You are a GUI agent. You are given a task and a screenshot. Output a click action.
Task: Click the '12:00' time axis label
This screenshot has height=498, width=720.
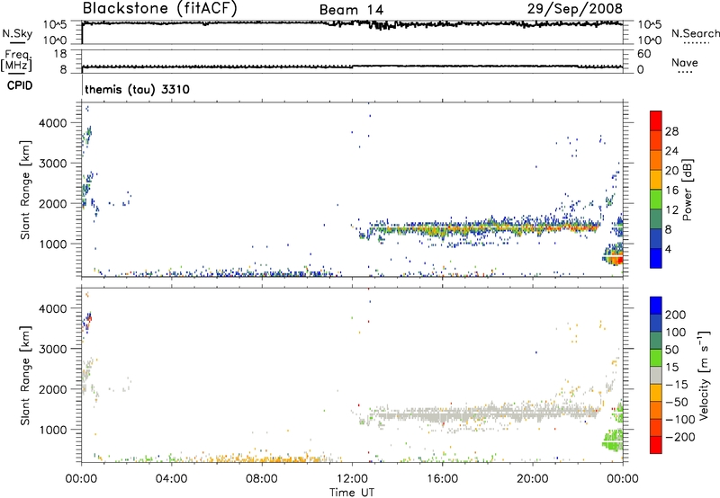click(352, 478)
